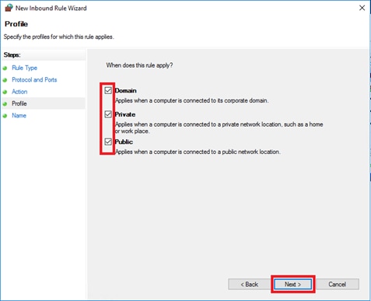The width and height of the screenshot is (371, 301).
Task: Click the private network location description
Action: click(x=219, y=128)
